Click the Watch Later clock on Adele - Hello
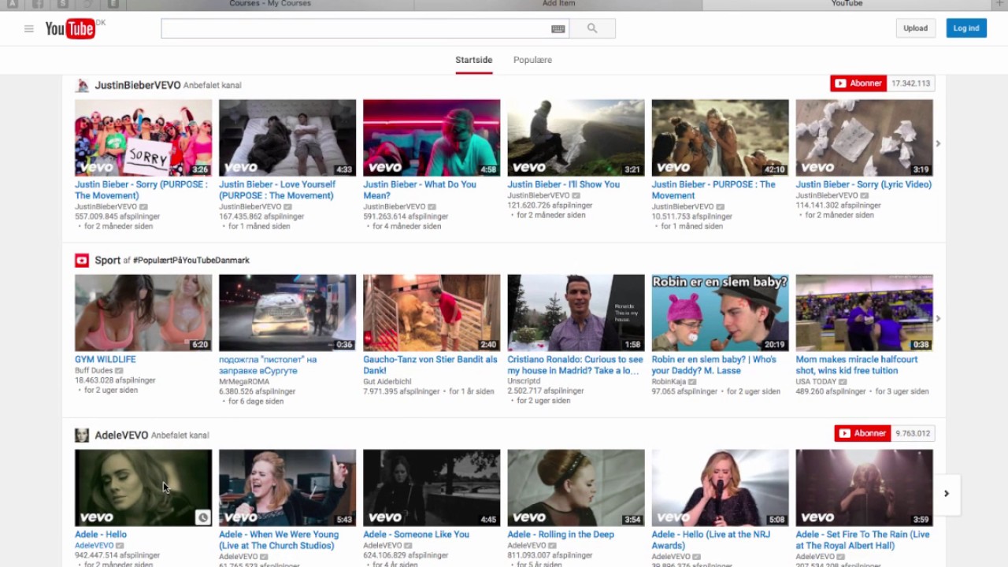The width and height of the screenshot is (1008, 567). pyautogui.click(x=202, y=517)
